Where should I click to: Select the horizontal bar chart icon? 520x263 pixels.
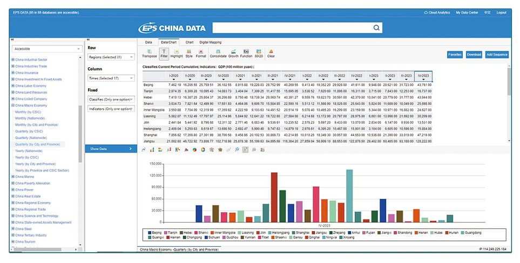160,149
